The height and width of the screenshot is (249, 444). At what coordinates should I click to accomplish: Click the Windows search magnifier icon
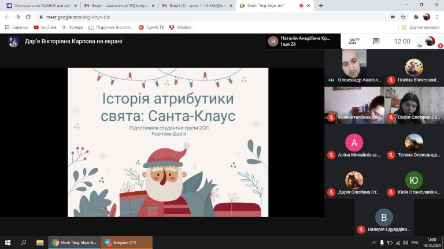(x=24, y=243)
